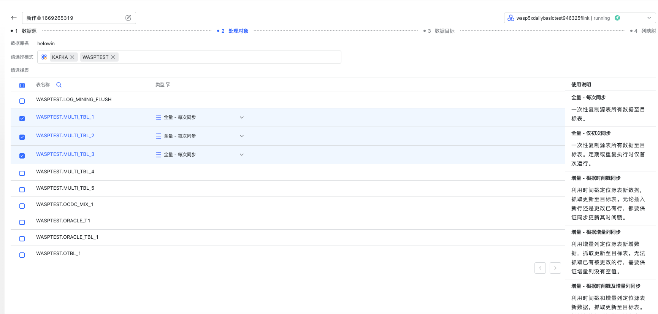The width and height of the screenshot is (658, 314).
Task: Expand sync type dropdown for MULTI_TBL_3
Action: coord(242,155)
